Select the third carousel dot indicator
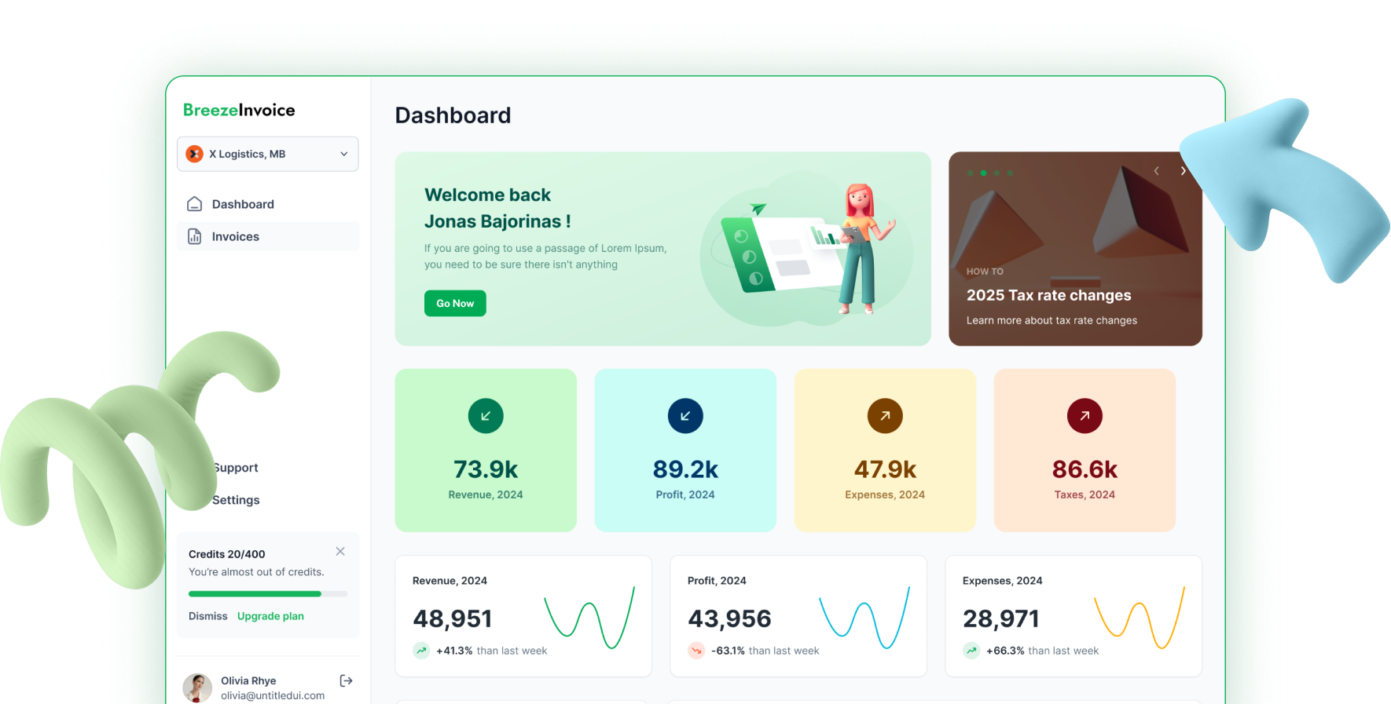This screenshot has height=704, width=1391. point(996,173)
